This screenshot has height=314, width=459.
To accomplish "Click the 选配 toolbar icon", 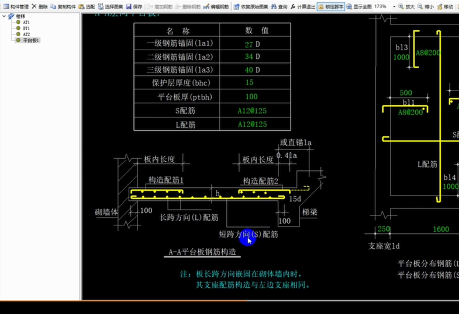I will (87, 6).
